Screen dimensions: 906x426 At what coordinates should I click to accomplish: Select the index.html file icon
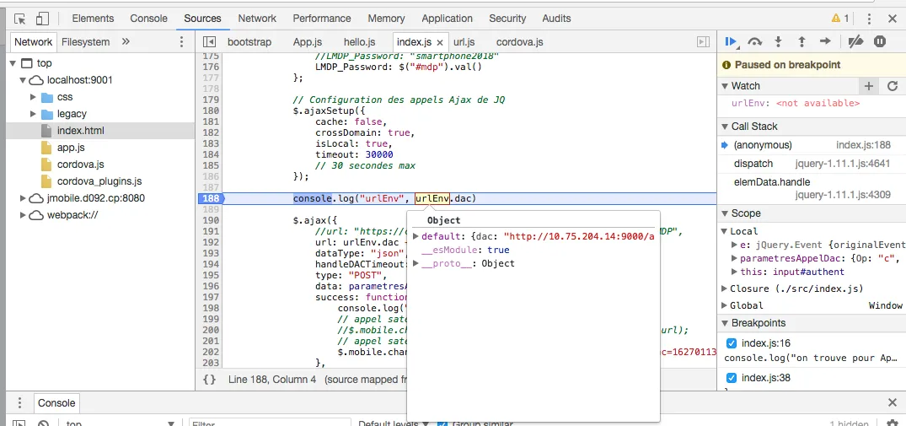click(x=46, y=131)
